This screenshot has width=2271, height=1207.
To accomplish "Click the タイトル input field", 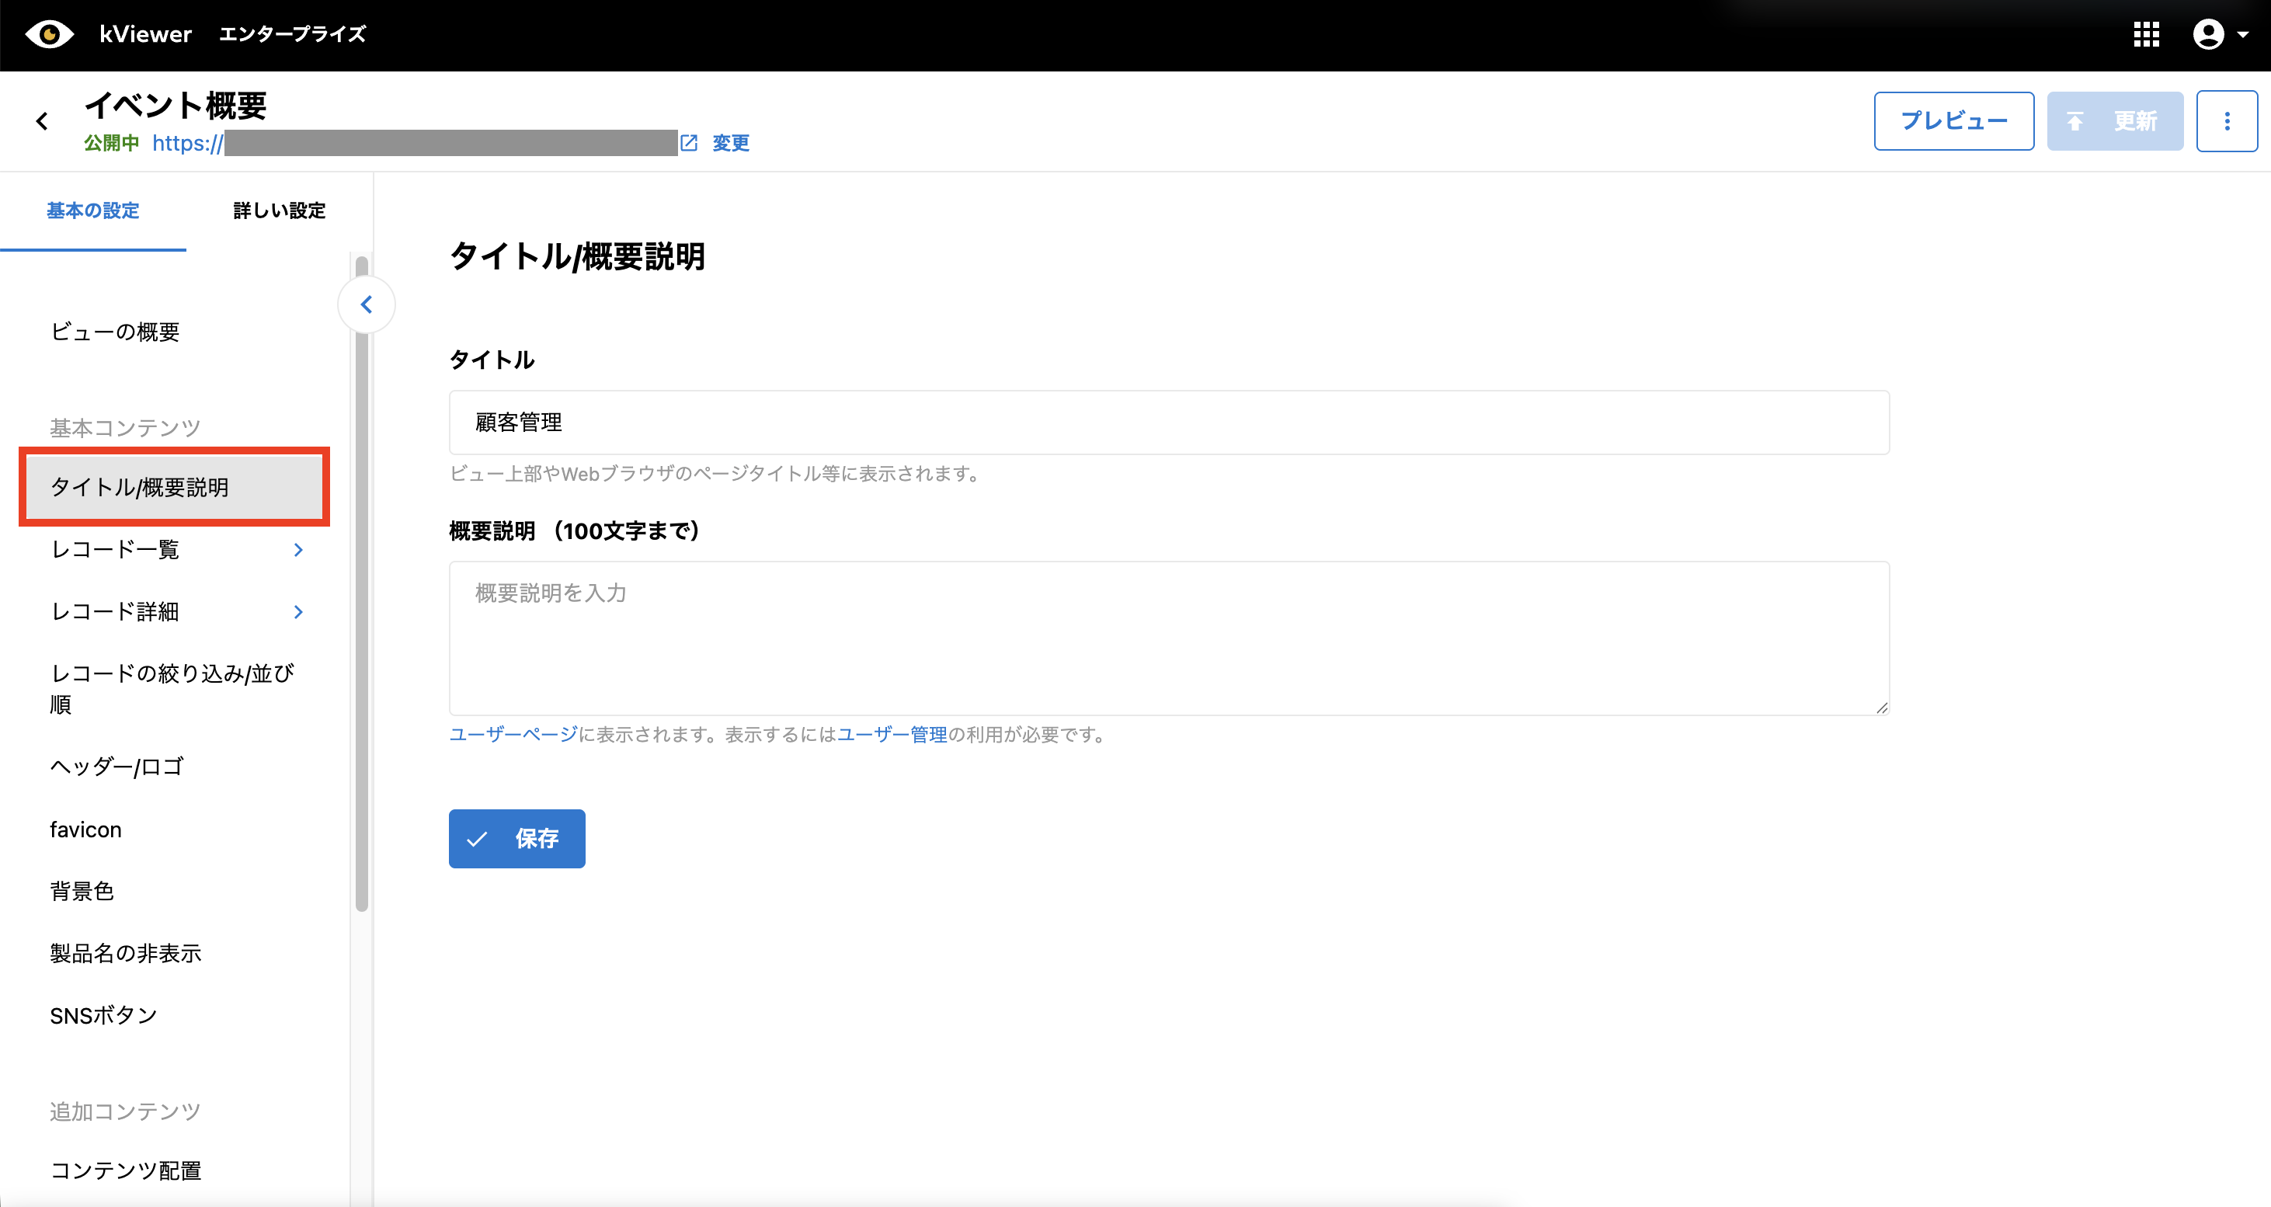I will point(1168,423).
